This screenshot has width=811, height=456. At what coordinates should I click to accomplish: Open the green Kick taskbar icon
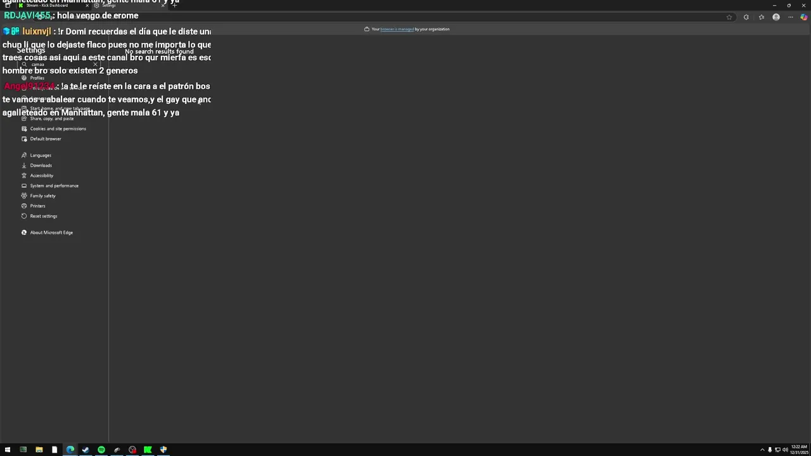148,450
